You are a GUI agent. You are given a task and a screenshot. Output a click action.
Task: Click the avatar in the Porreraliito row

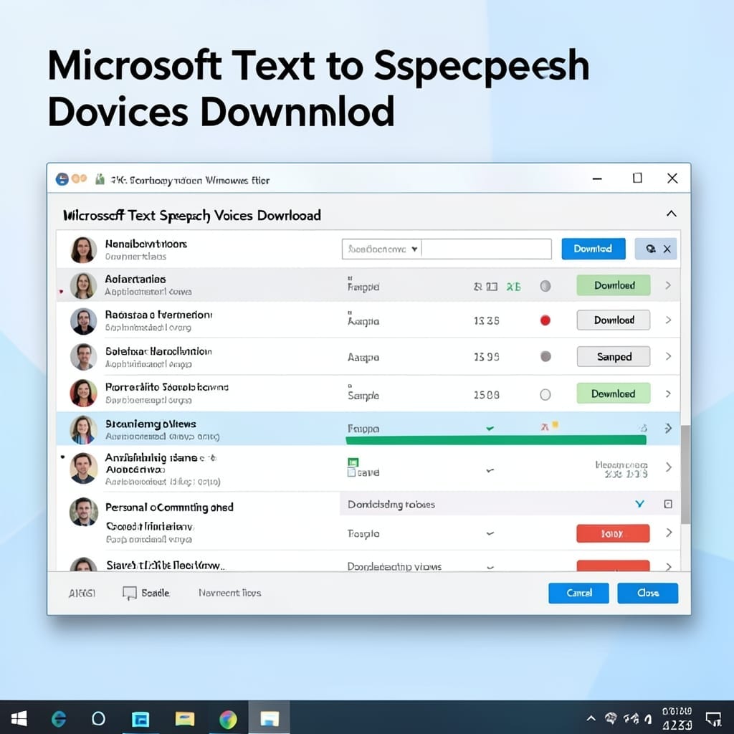(83, 394)
